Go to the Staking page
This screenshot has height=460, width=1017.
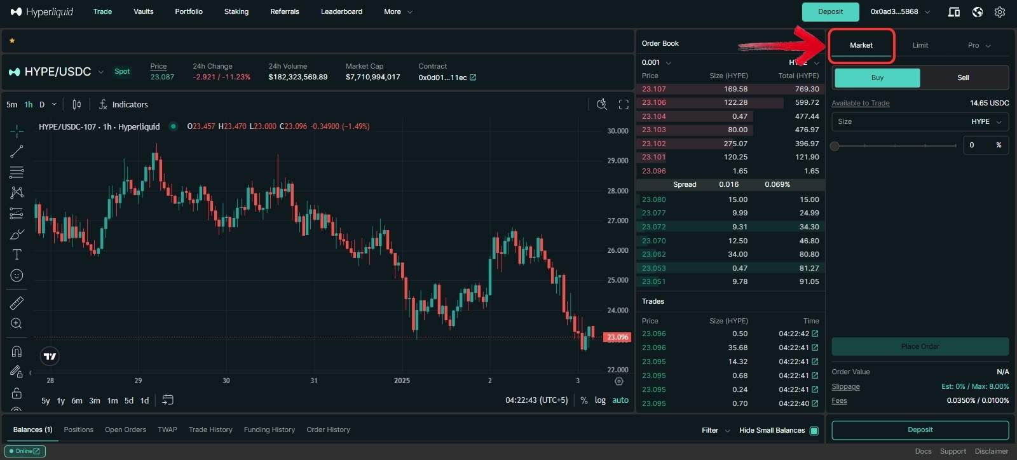pyautogui.click(x=236, y=11)
